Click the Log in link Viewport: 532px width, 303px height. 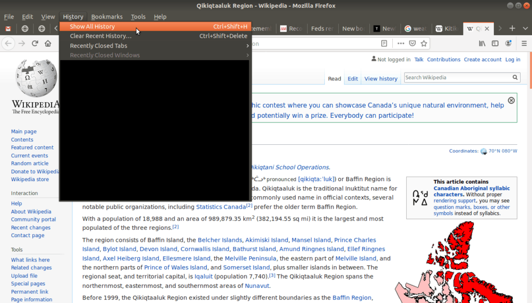tap(513, 60)
